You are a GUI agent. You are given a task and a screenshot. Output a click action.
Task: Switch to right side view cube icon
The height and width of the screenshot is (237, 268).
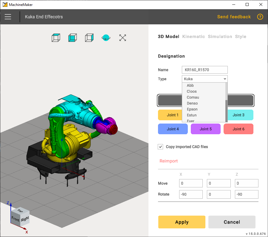click(89, 38)
